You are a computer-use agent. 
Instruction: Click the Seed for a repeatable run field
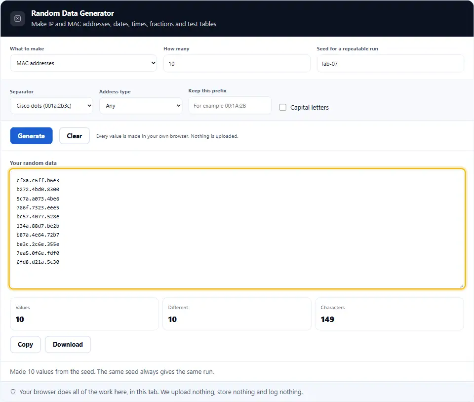[x=390, y=64]
